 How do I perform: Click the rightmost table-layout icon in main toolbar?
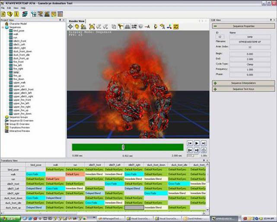60,14
